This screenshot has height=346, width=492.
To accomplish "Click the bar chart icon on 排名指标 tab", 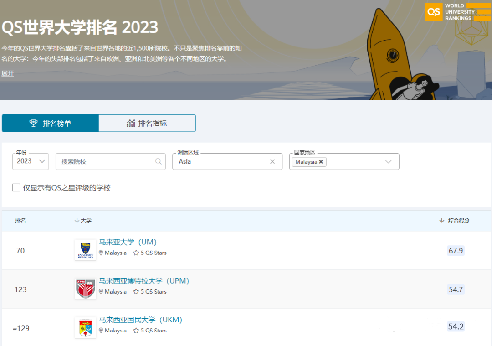I will (x=131, y=123).
